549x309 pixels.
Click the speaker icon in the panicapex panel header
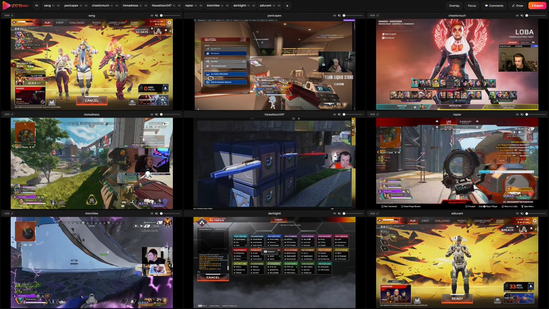339,15
